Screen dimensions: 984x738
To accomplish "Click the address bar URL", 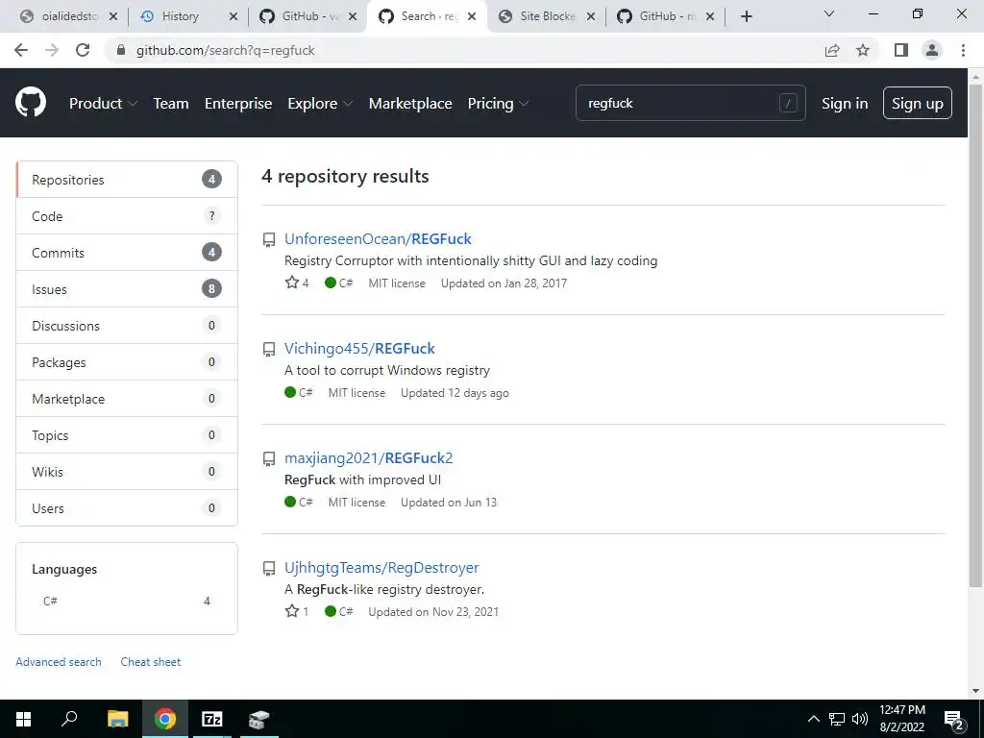I will pos(225,50).
